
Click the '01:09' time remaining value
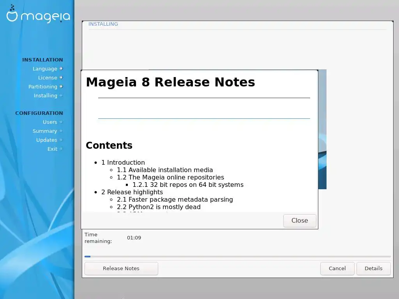pyautogui.click(x=134, y=238)
